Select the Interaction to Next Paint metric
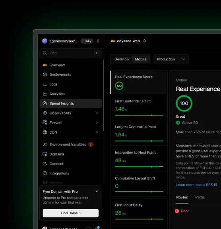The height and width of the screenshot is (229, 221). coord(139,159)
